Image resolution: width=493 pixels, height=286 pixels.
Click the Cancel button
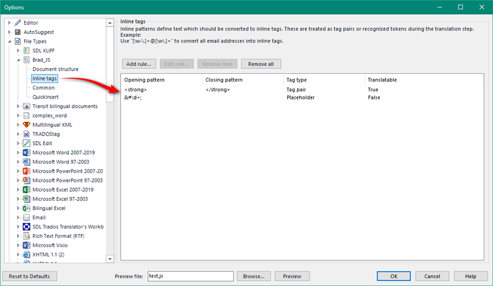tap(432, 276)
